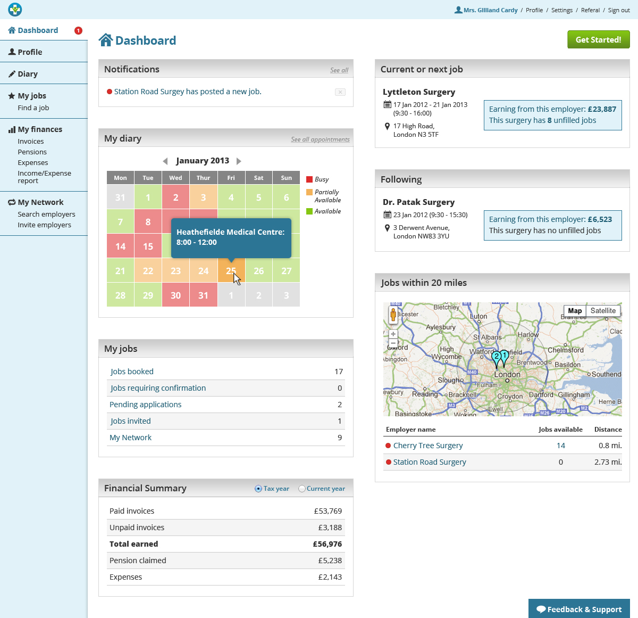Select January 30 in the diary calendar
Viewport: 638px width, 618px height.
175,295
